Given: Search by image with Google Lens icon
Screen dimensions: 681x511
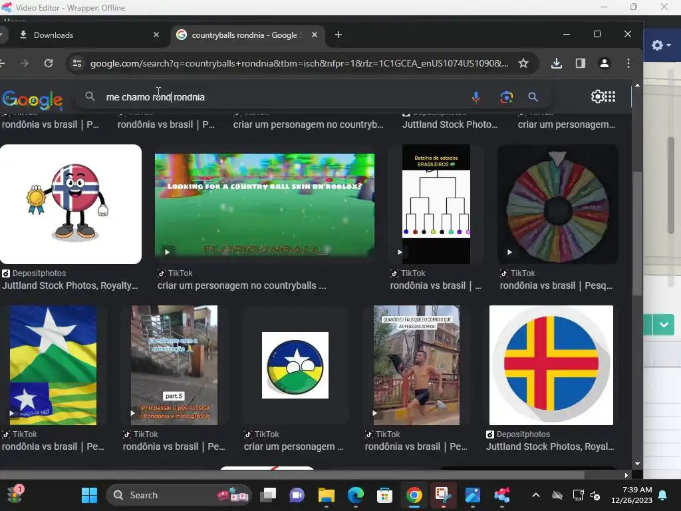Looking at the screenshot, I should [x=506, y=97].
